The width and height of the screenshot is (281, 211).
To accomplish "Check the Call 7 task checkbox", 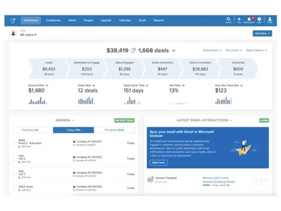I will coord(15,174).
